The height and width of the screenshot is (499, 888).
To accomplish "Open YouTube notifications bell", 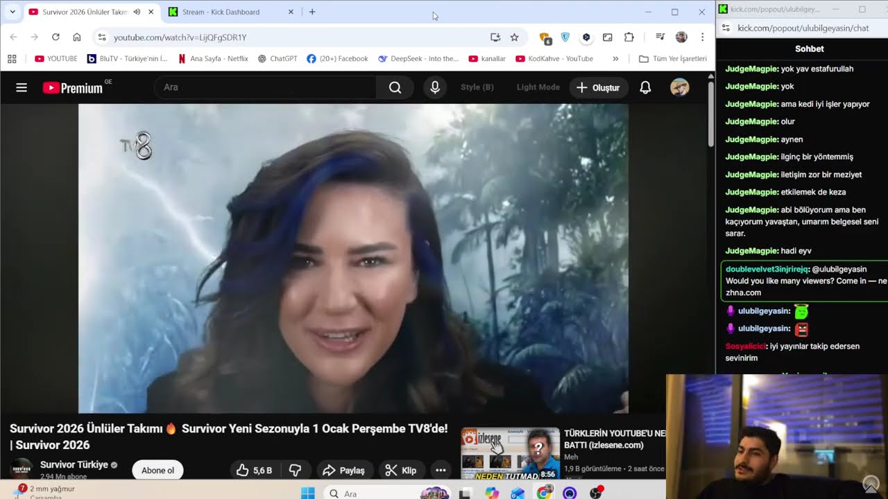I will 645,88.
